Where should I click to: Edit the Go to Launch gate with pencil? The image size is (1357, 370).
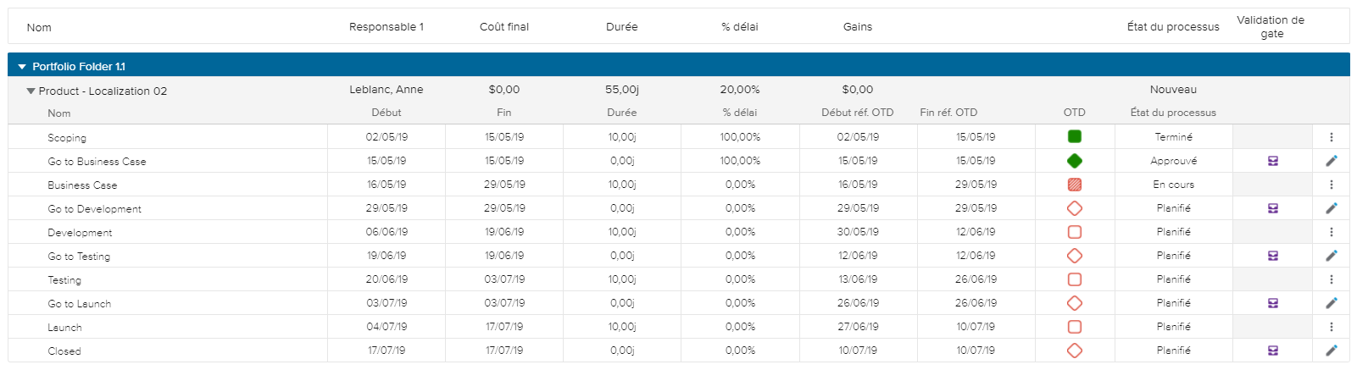click(x=1331, y=303)
